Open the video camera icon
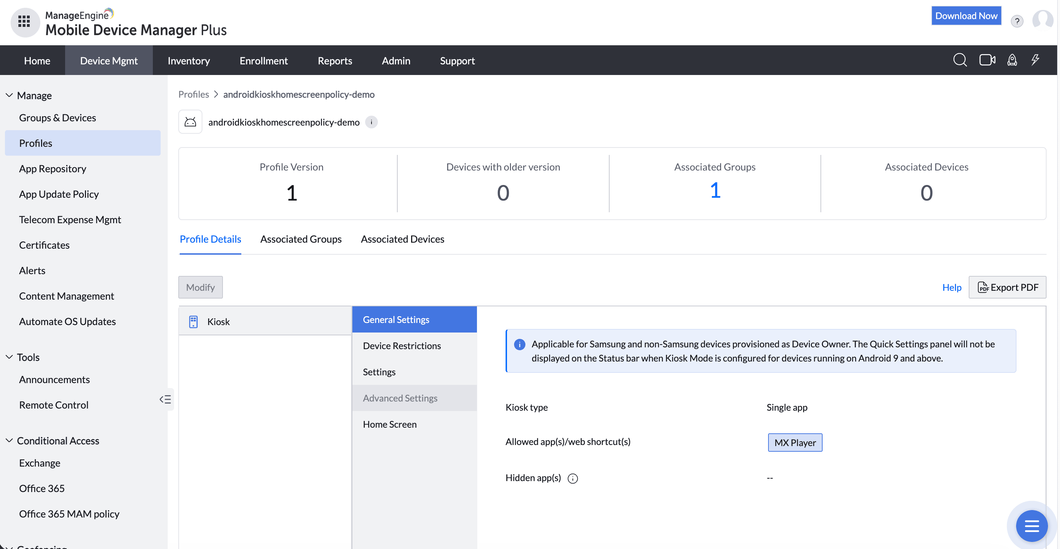 (x=987, y=60)
